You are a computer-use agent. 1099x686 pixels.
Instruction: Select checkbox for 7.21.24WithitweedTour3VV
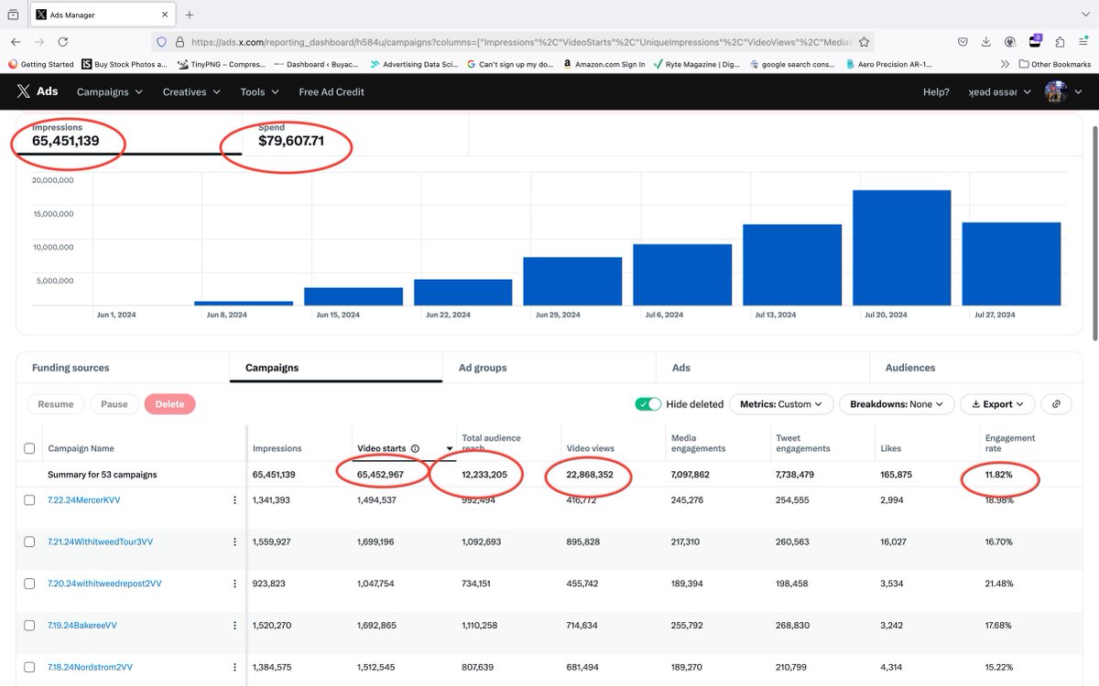click(x=29, y=541)
